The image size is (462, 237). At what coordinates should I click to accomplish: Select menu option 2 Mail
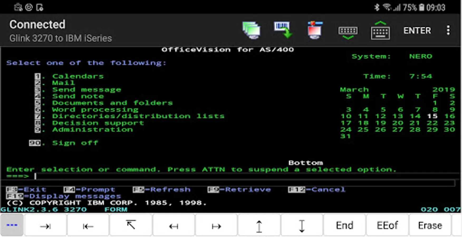(x=55, y=83)
